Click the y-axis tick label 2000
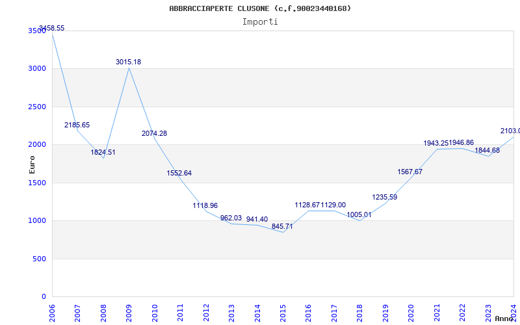This screenshot has height=325, width=520. pyautogui.click(x=38, y=144)
